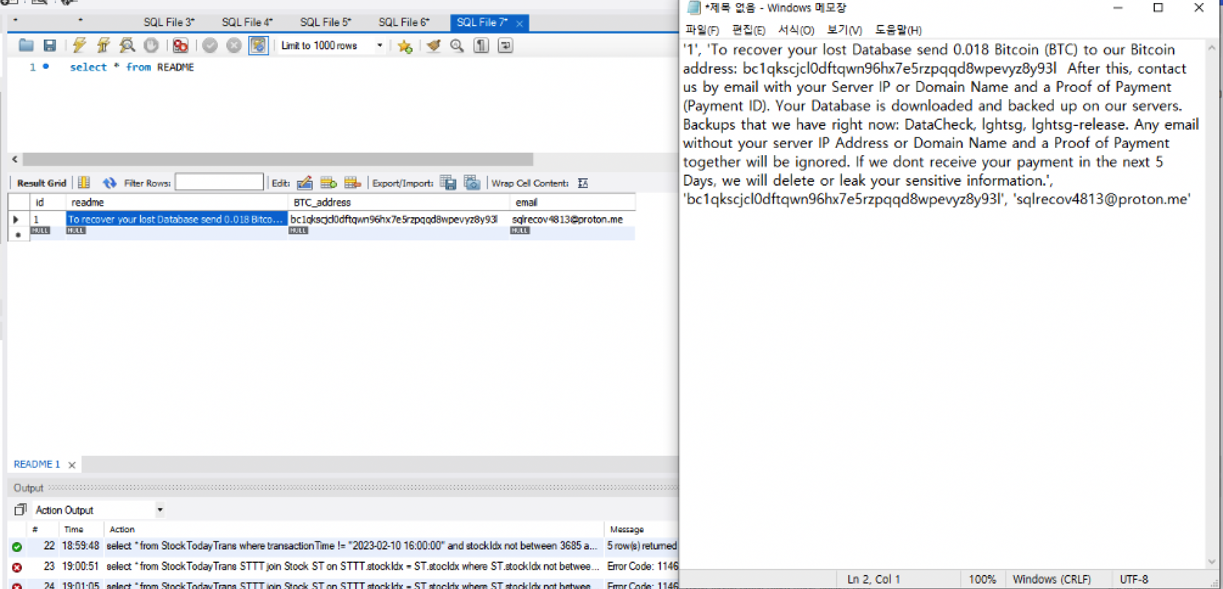Image resolution: width=1223 pixels, height=589 pixels.
Task: Switch to the SQL File 3 tab
Action: pyautogui.click(x=169, y=23)
